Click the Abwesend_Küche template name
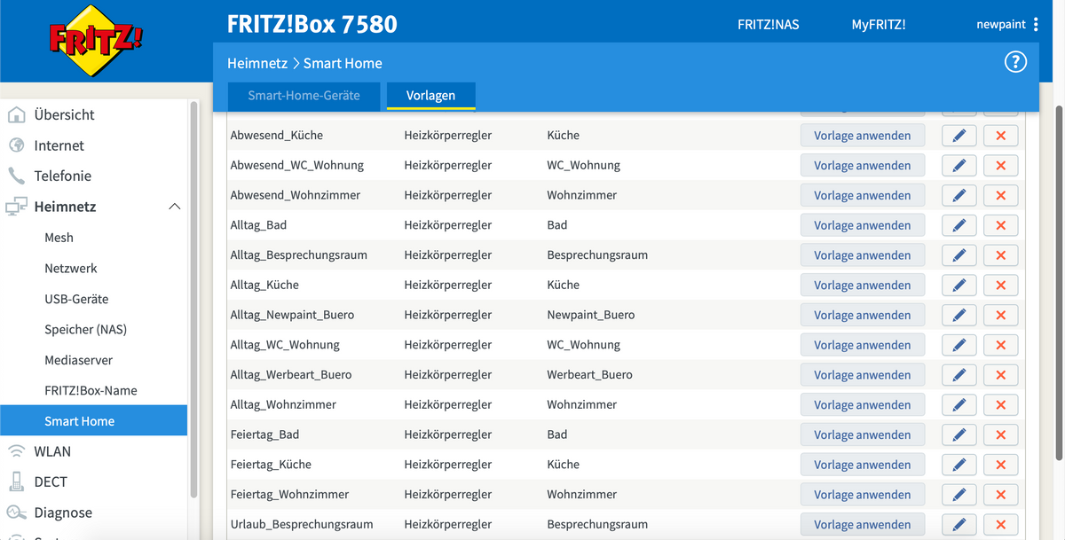 pos(276,136)
